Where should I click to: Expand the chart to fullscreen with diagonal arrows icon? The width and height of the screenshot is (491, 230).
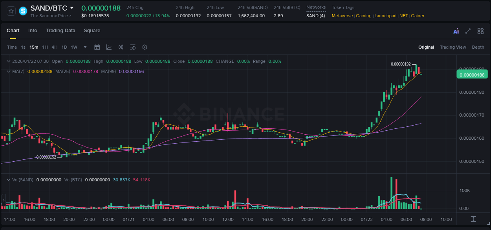(x=468, y=31)
